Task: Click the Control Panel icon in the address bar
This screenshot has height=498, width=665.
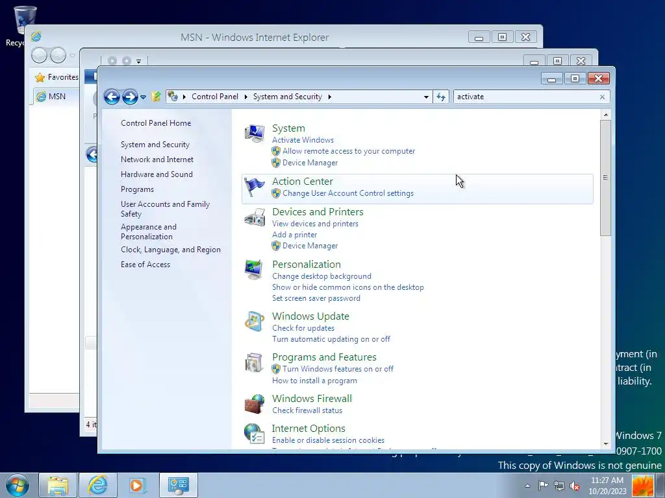Action: tap(172, 97)
